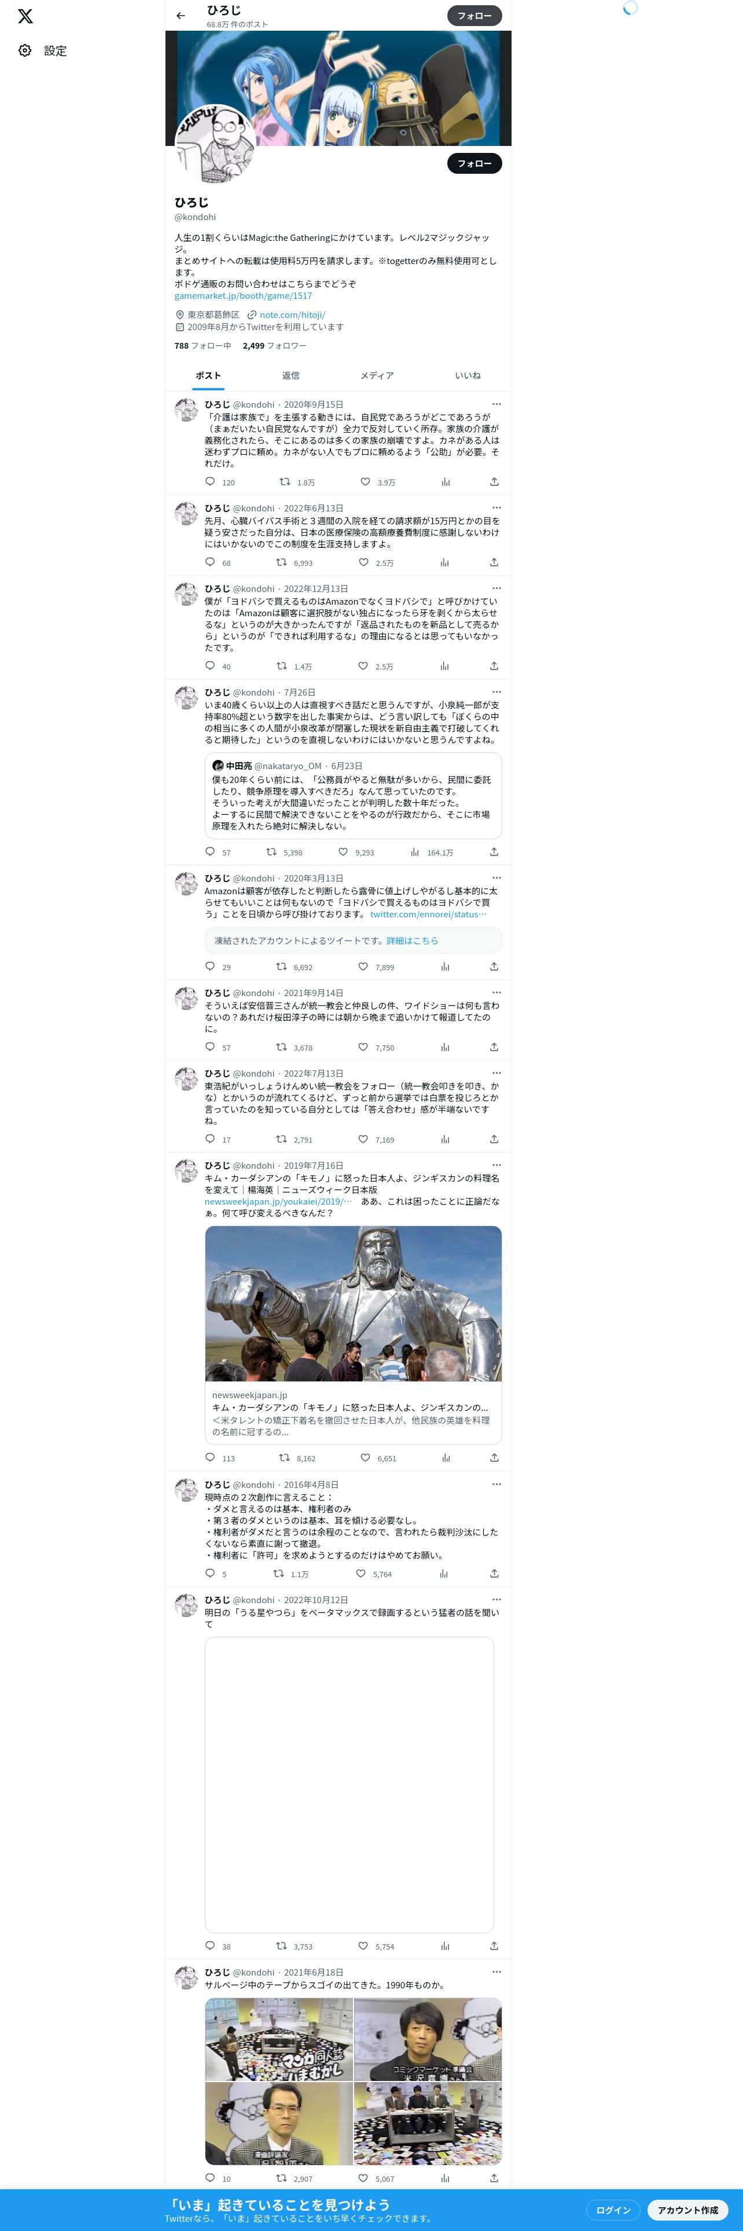The image size is (743, 2231).
Task: Click the フォロー button below the banner
Action: [x=475, y=164]
